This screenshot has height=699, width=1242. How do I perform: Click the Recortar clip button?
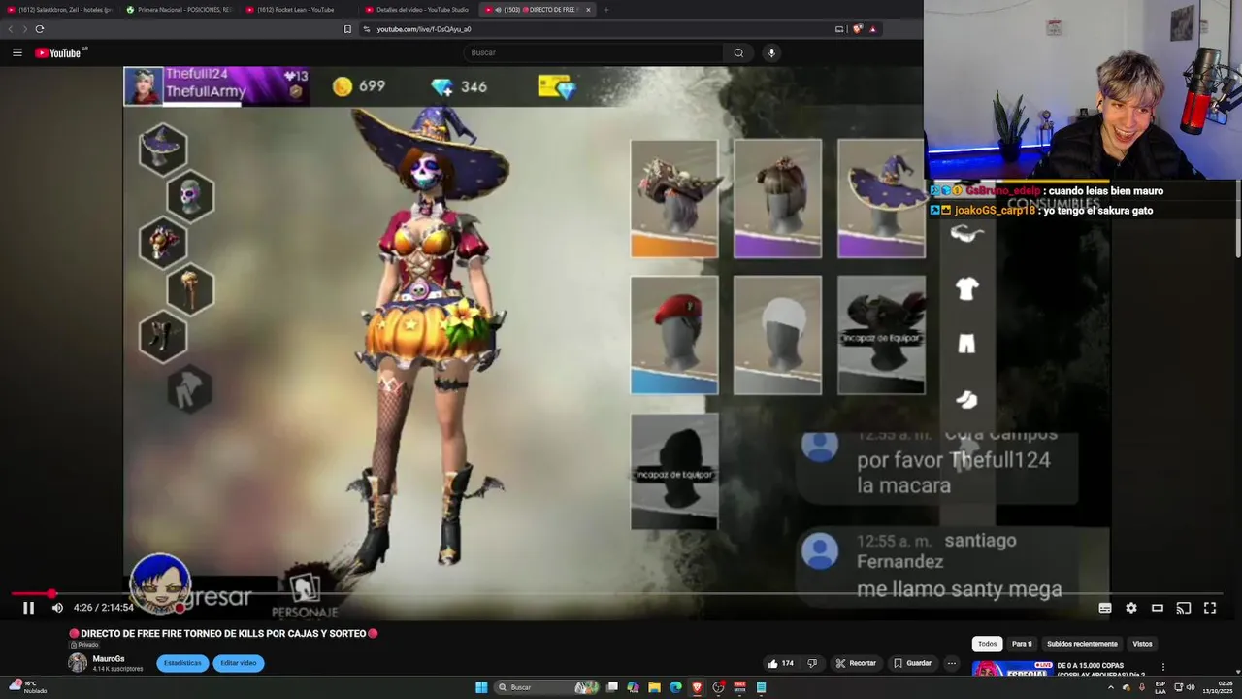pyautogui.click(x=856, y=664)
